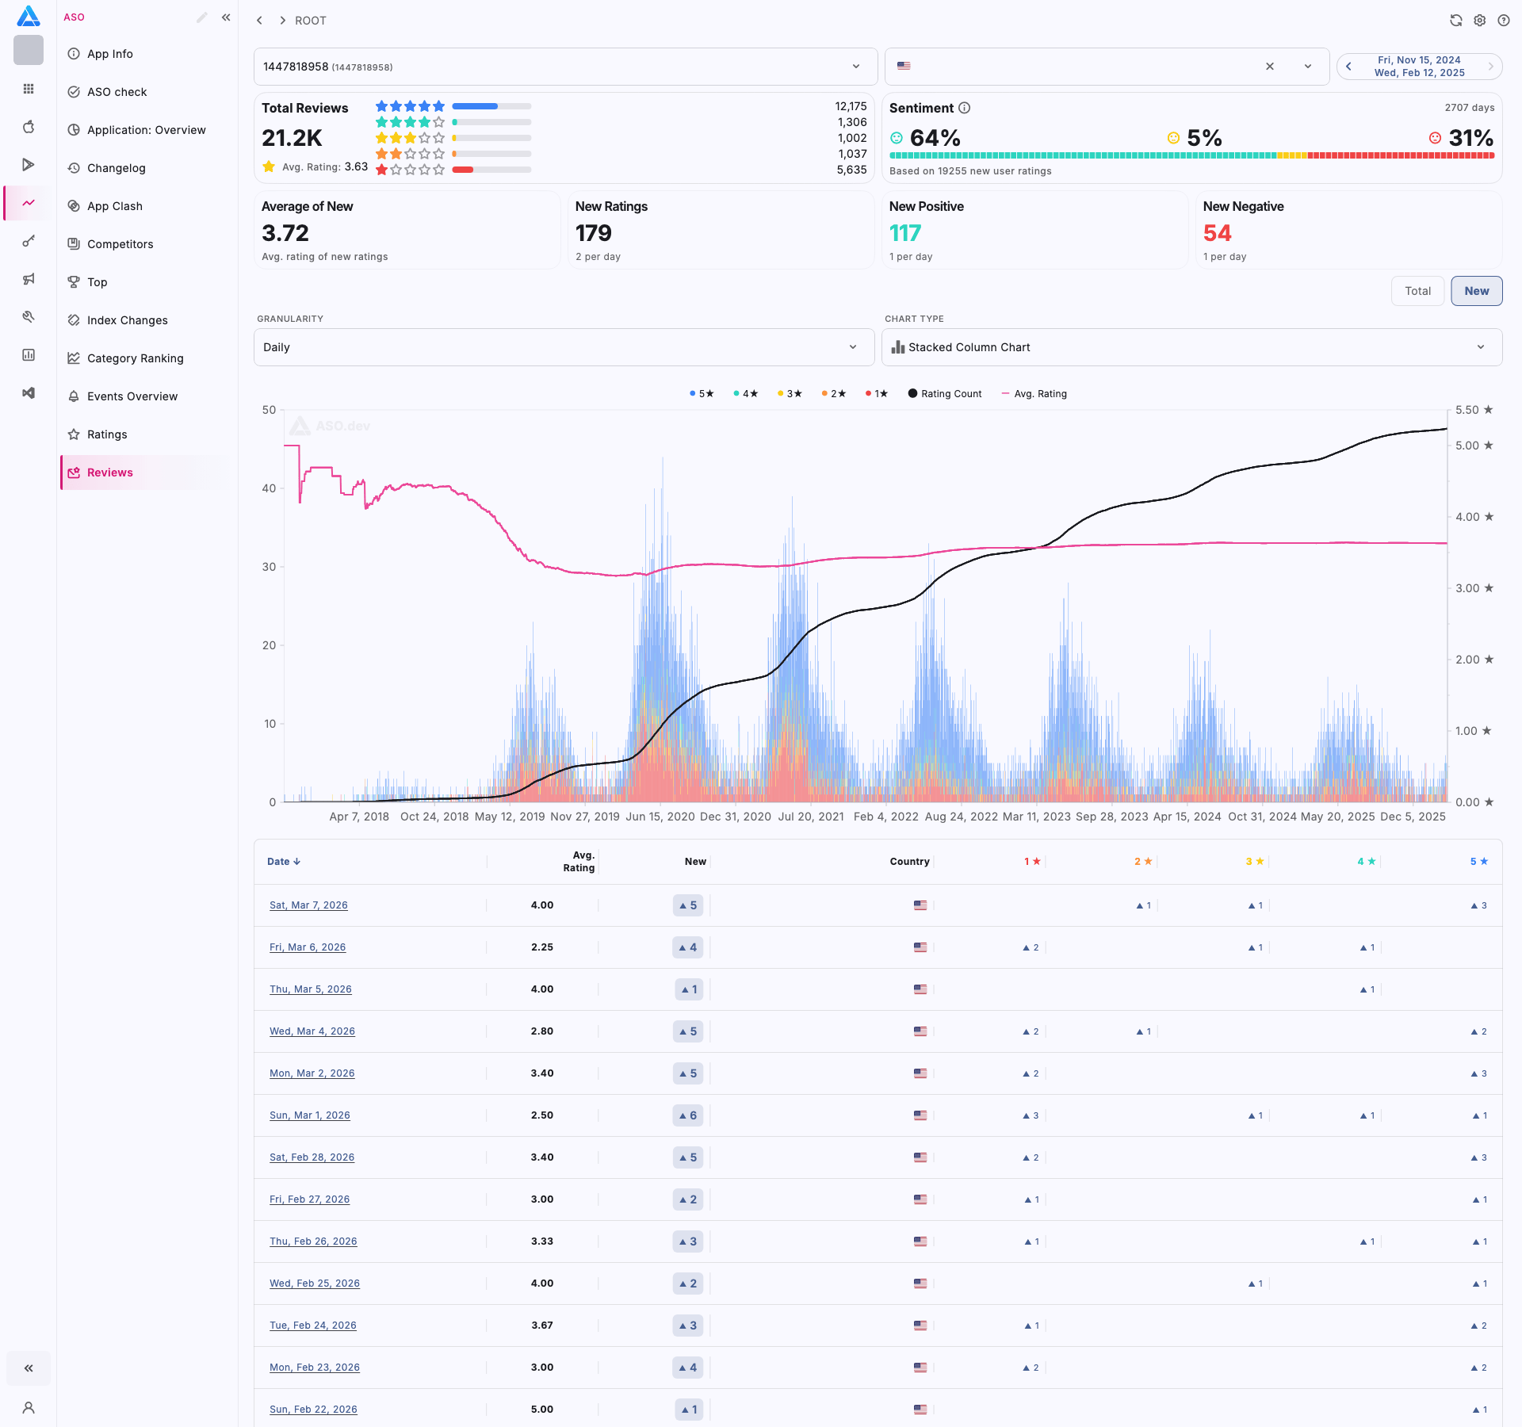1522x1427 pixels.
Task: Open settings via the gear icon
Action: coord(1480,21)
